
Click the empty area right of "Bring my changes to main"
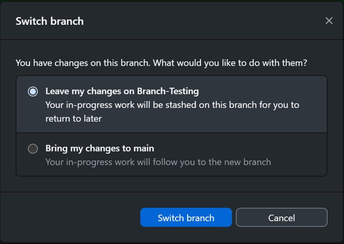(241, 148)
